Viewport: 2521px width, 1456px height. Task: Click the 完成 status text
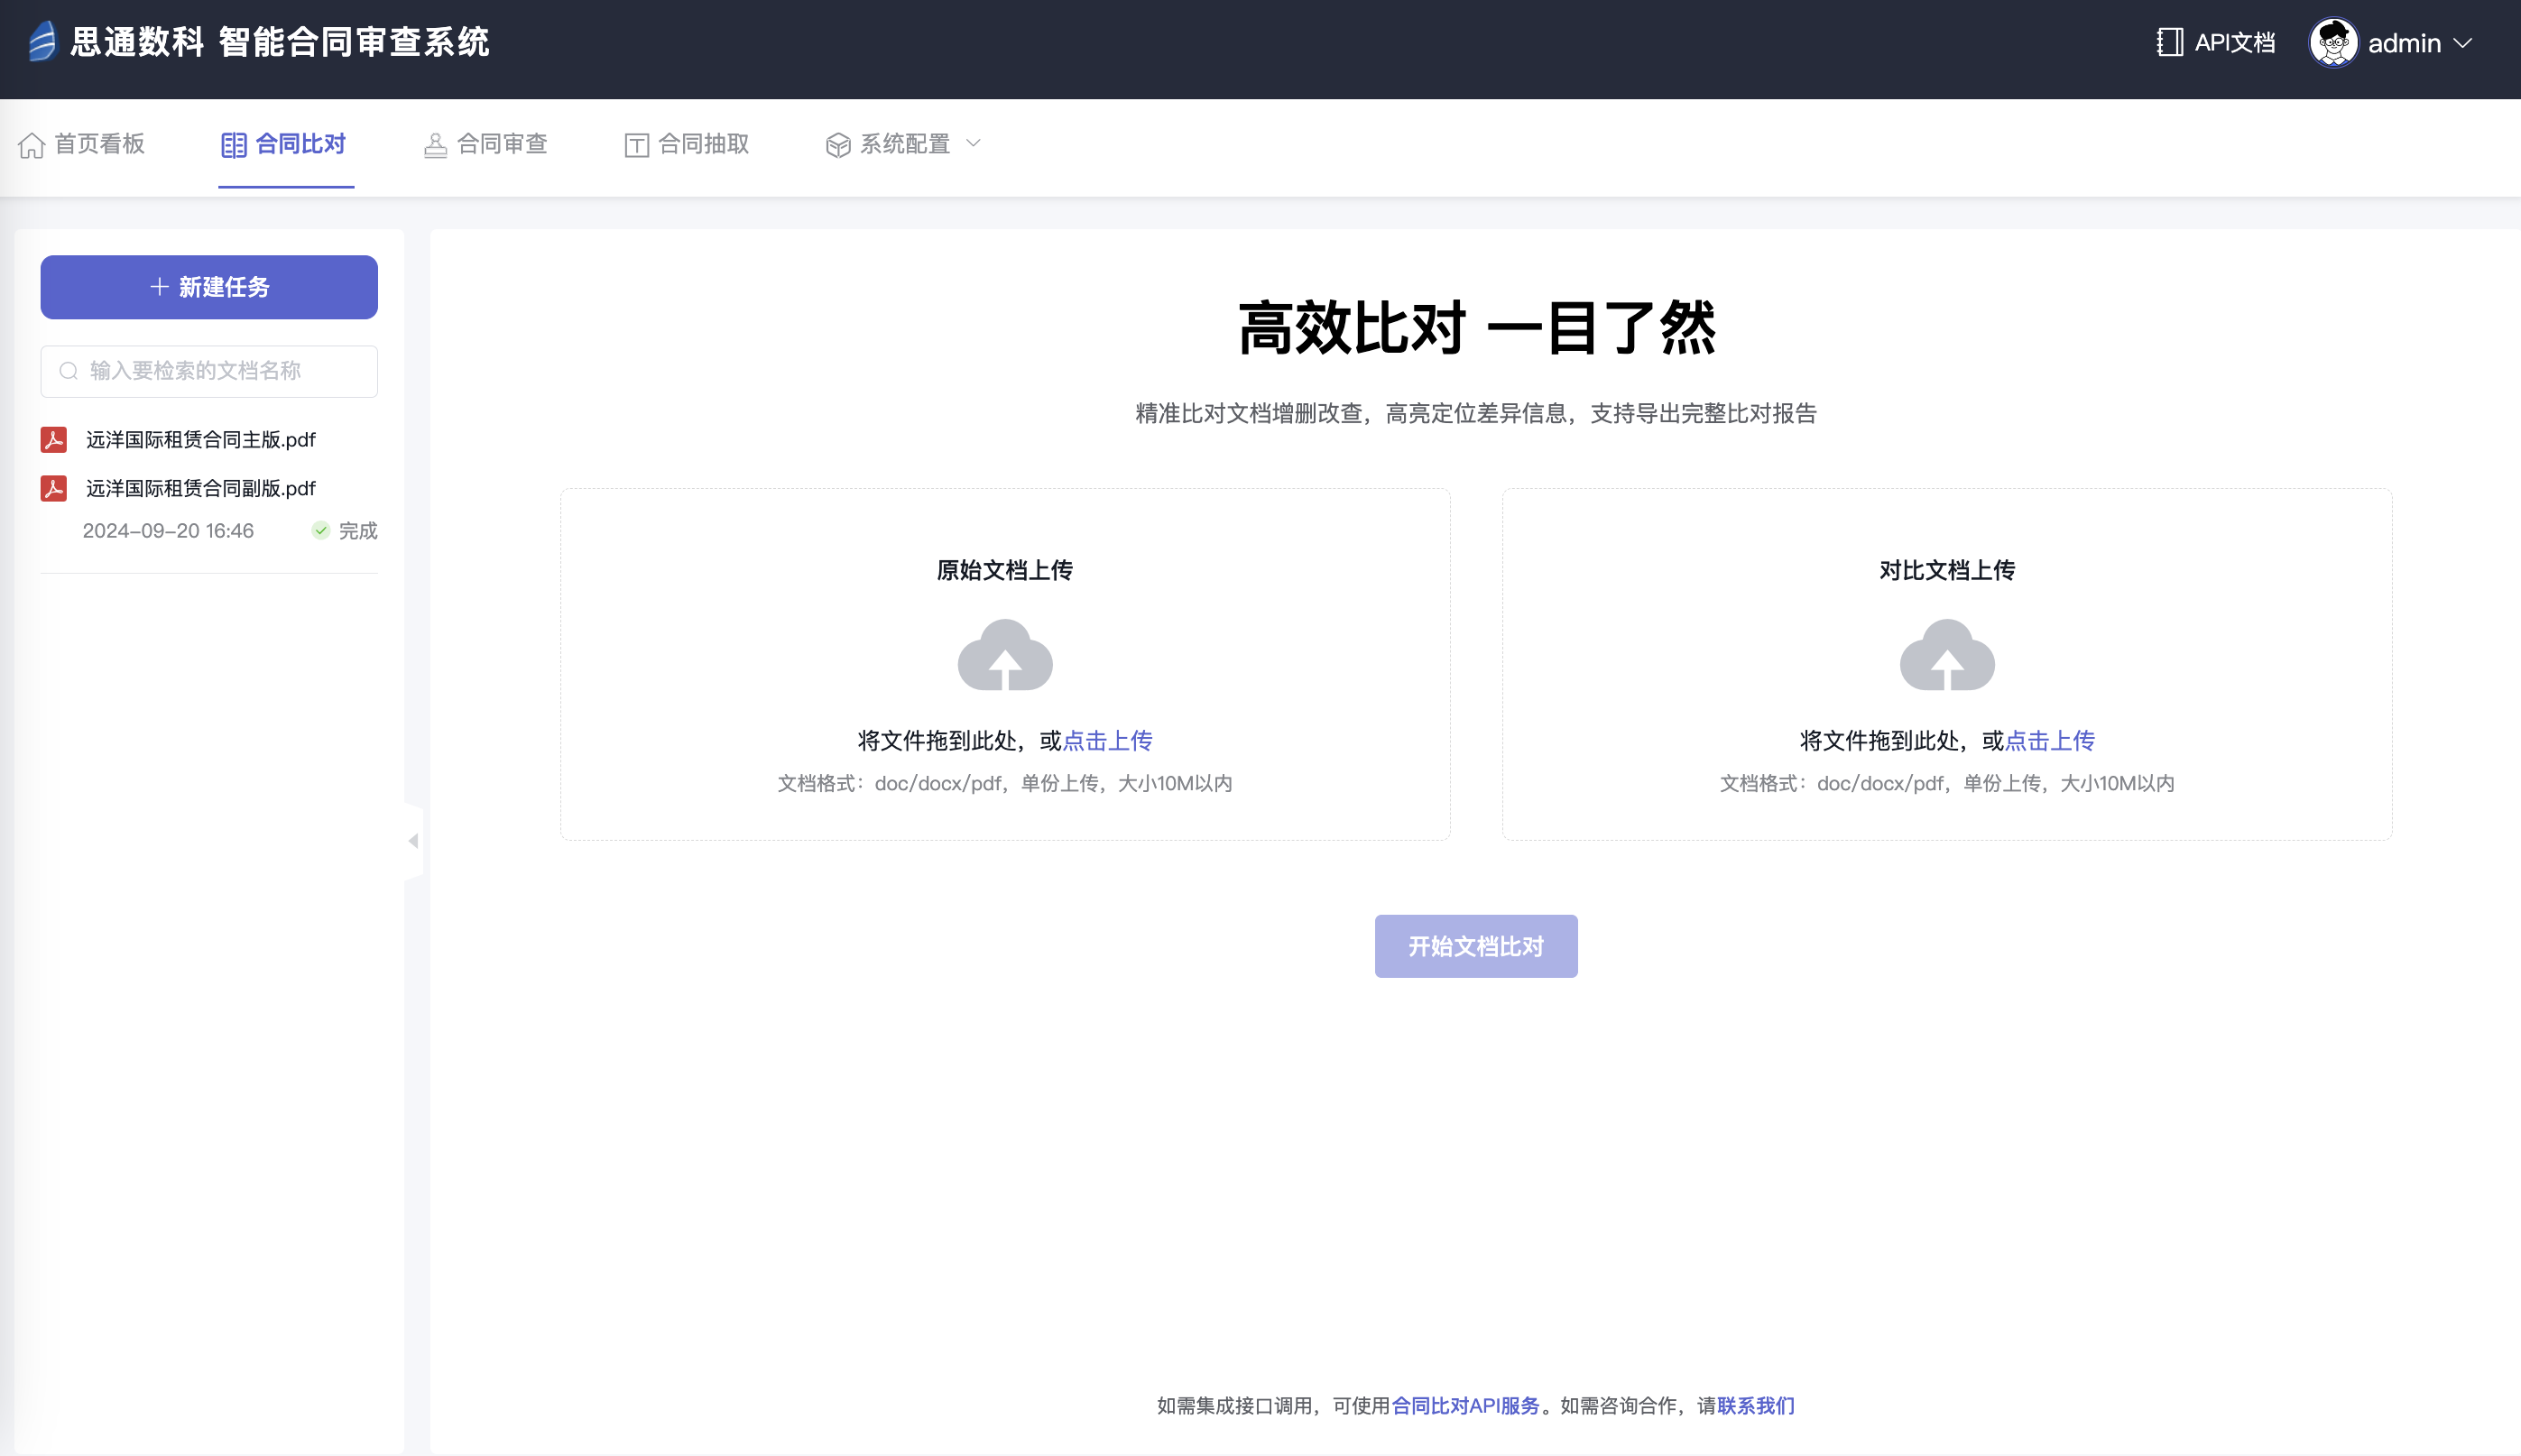(358, 531)
